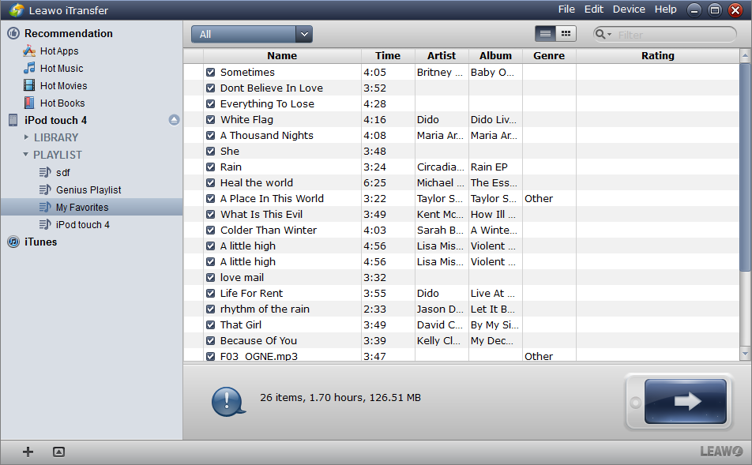Select What Is This Evil row
Screen dimensions: 752x465
click(x=461, y=214)
